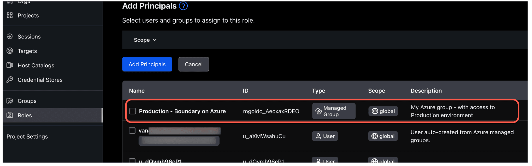Image resolution: width=532 pixels, height=166 pixels.
Task: Expand the Scope filter dropdown
Action: point(145,40)
